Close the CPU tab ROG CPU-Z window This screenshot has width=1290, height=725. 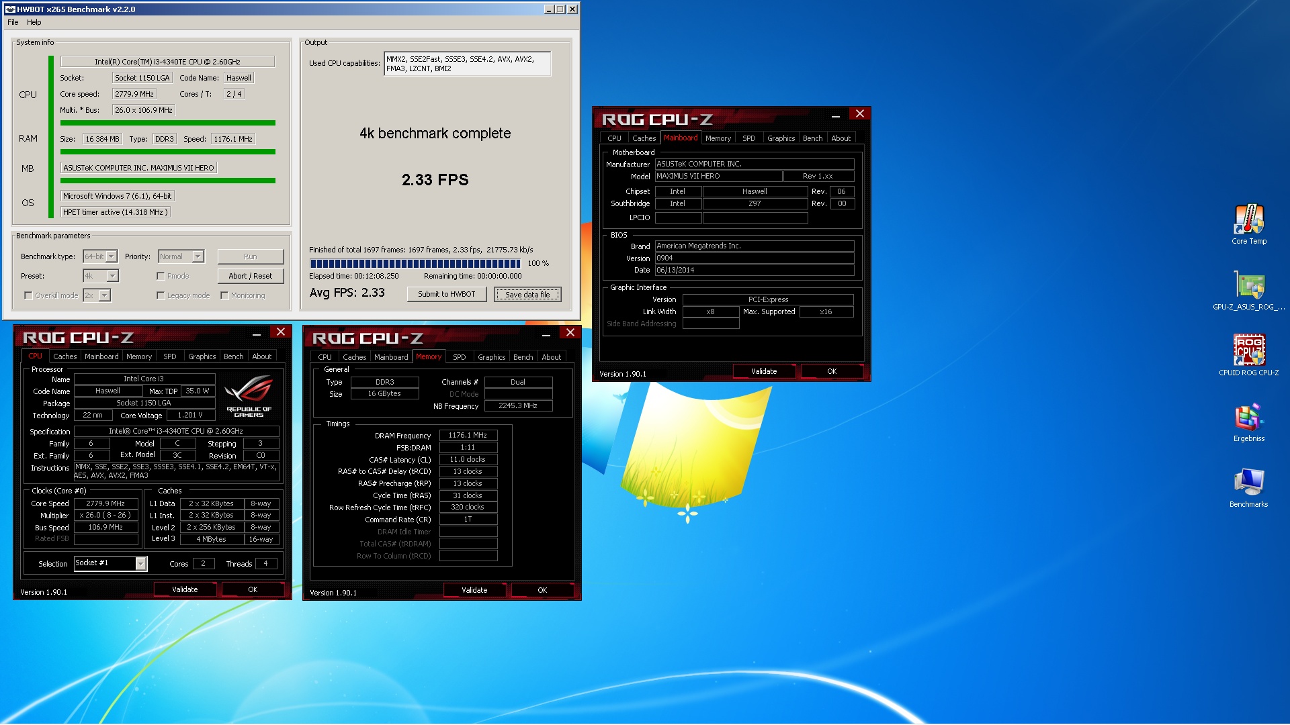tap(281, 332)
